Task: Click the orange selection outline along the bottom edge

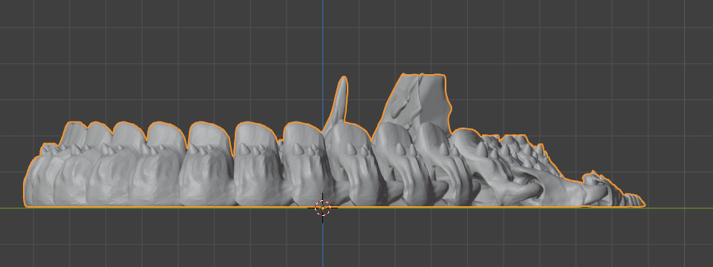Action: 182,207
